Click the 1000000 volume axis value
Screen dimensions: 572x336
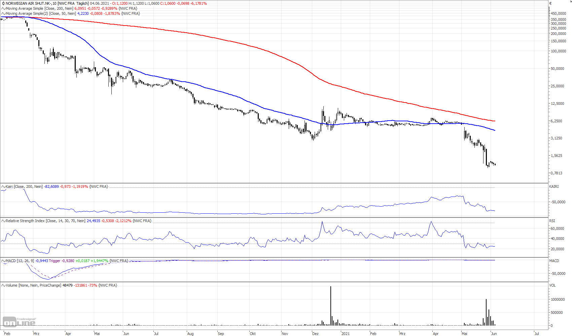pos(558,299)
